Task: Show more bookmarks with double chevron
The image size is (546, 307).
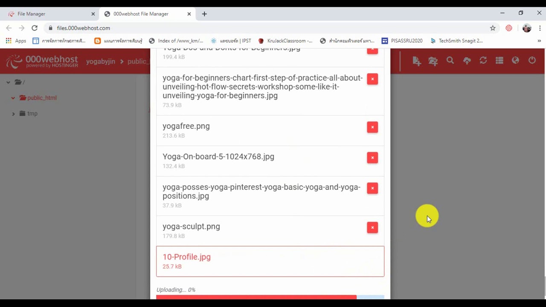Action: (539, 41)
